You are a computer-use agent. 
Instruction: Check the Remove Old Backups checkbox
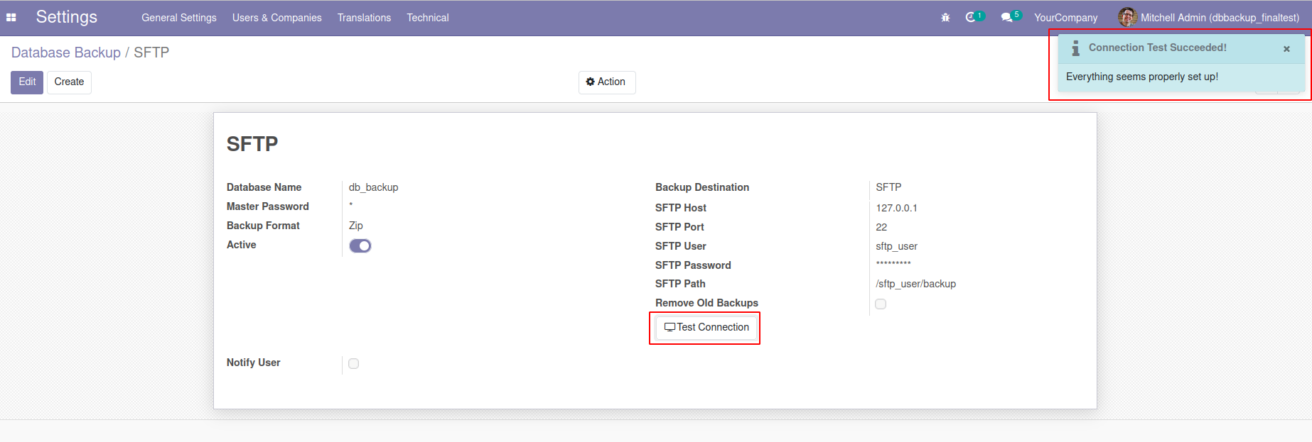click(x=881, y=304)
